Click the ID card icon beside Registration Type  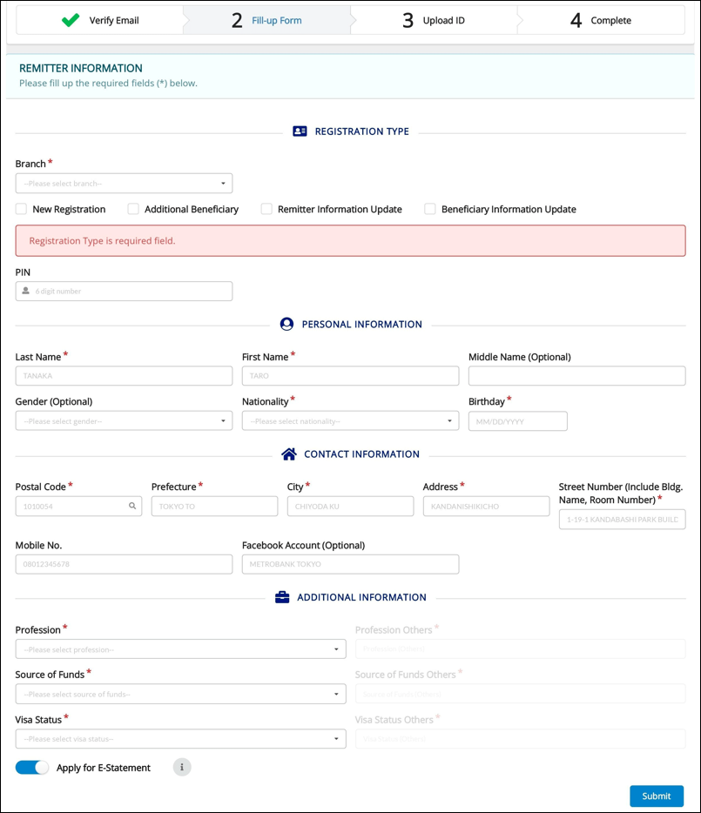300,131
